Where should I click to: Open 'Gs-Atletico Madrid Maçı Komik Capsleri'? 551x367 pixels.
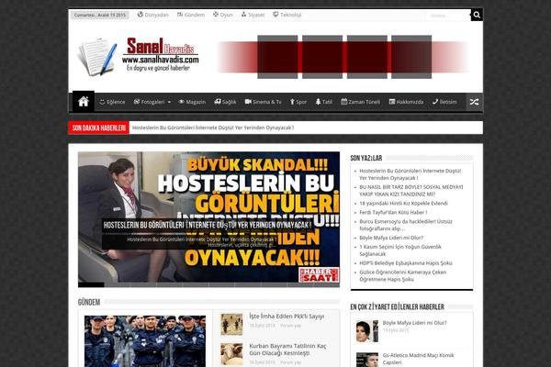pos(418,359)
